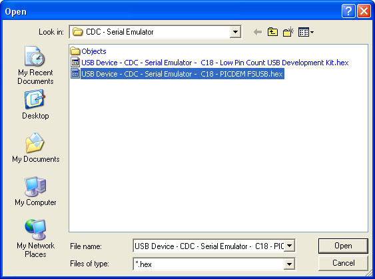Open the View Menu icon
375x279 pixels.
pos(306,32)
